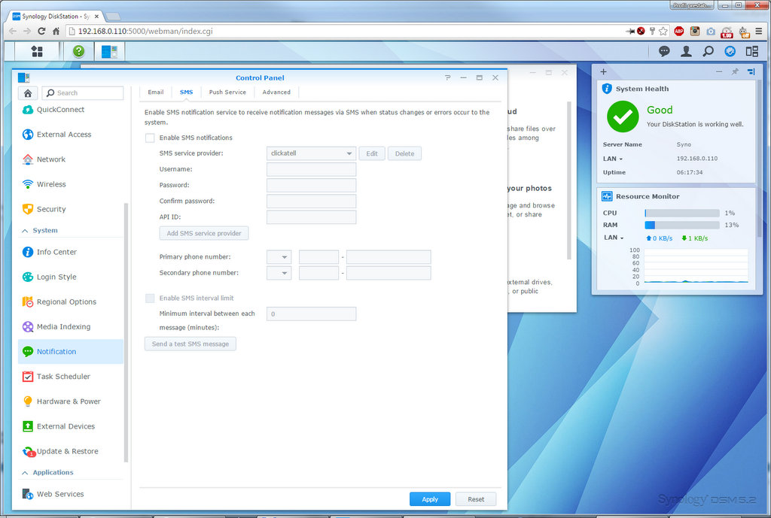Click the RAM usage bar
Image resolution: width=771 pixels, height=518 pixels.
pos(682,225)
